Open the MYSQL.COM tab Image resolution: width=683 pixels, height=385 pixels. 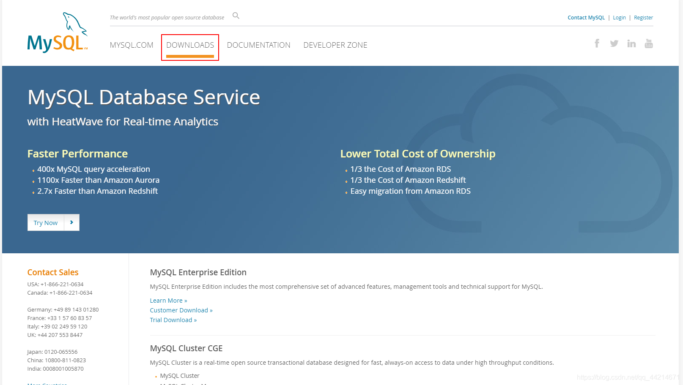pos(132,45)
